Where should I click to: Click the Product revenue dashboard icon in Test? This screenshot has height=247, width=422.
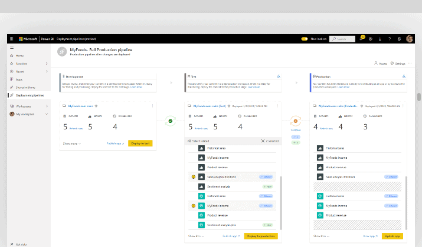pos(202,215)
